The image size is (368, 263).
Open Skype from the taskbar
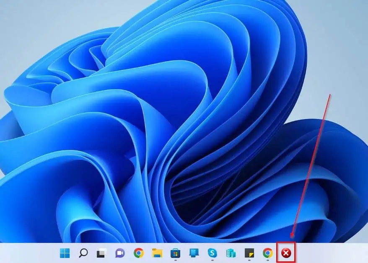click(212, 253)
